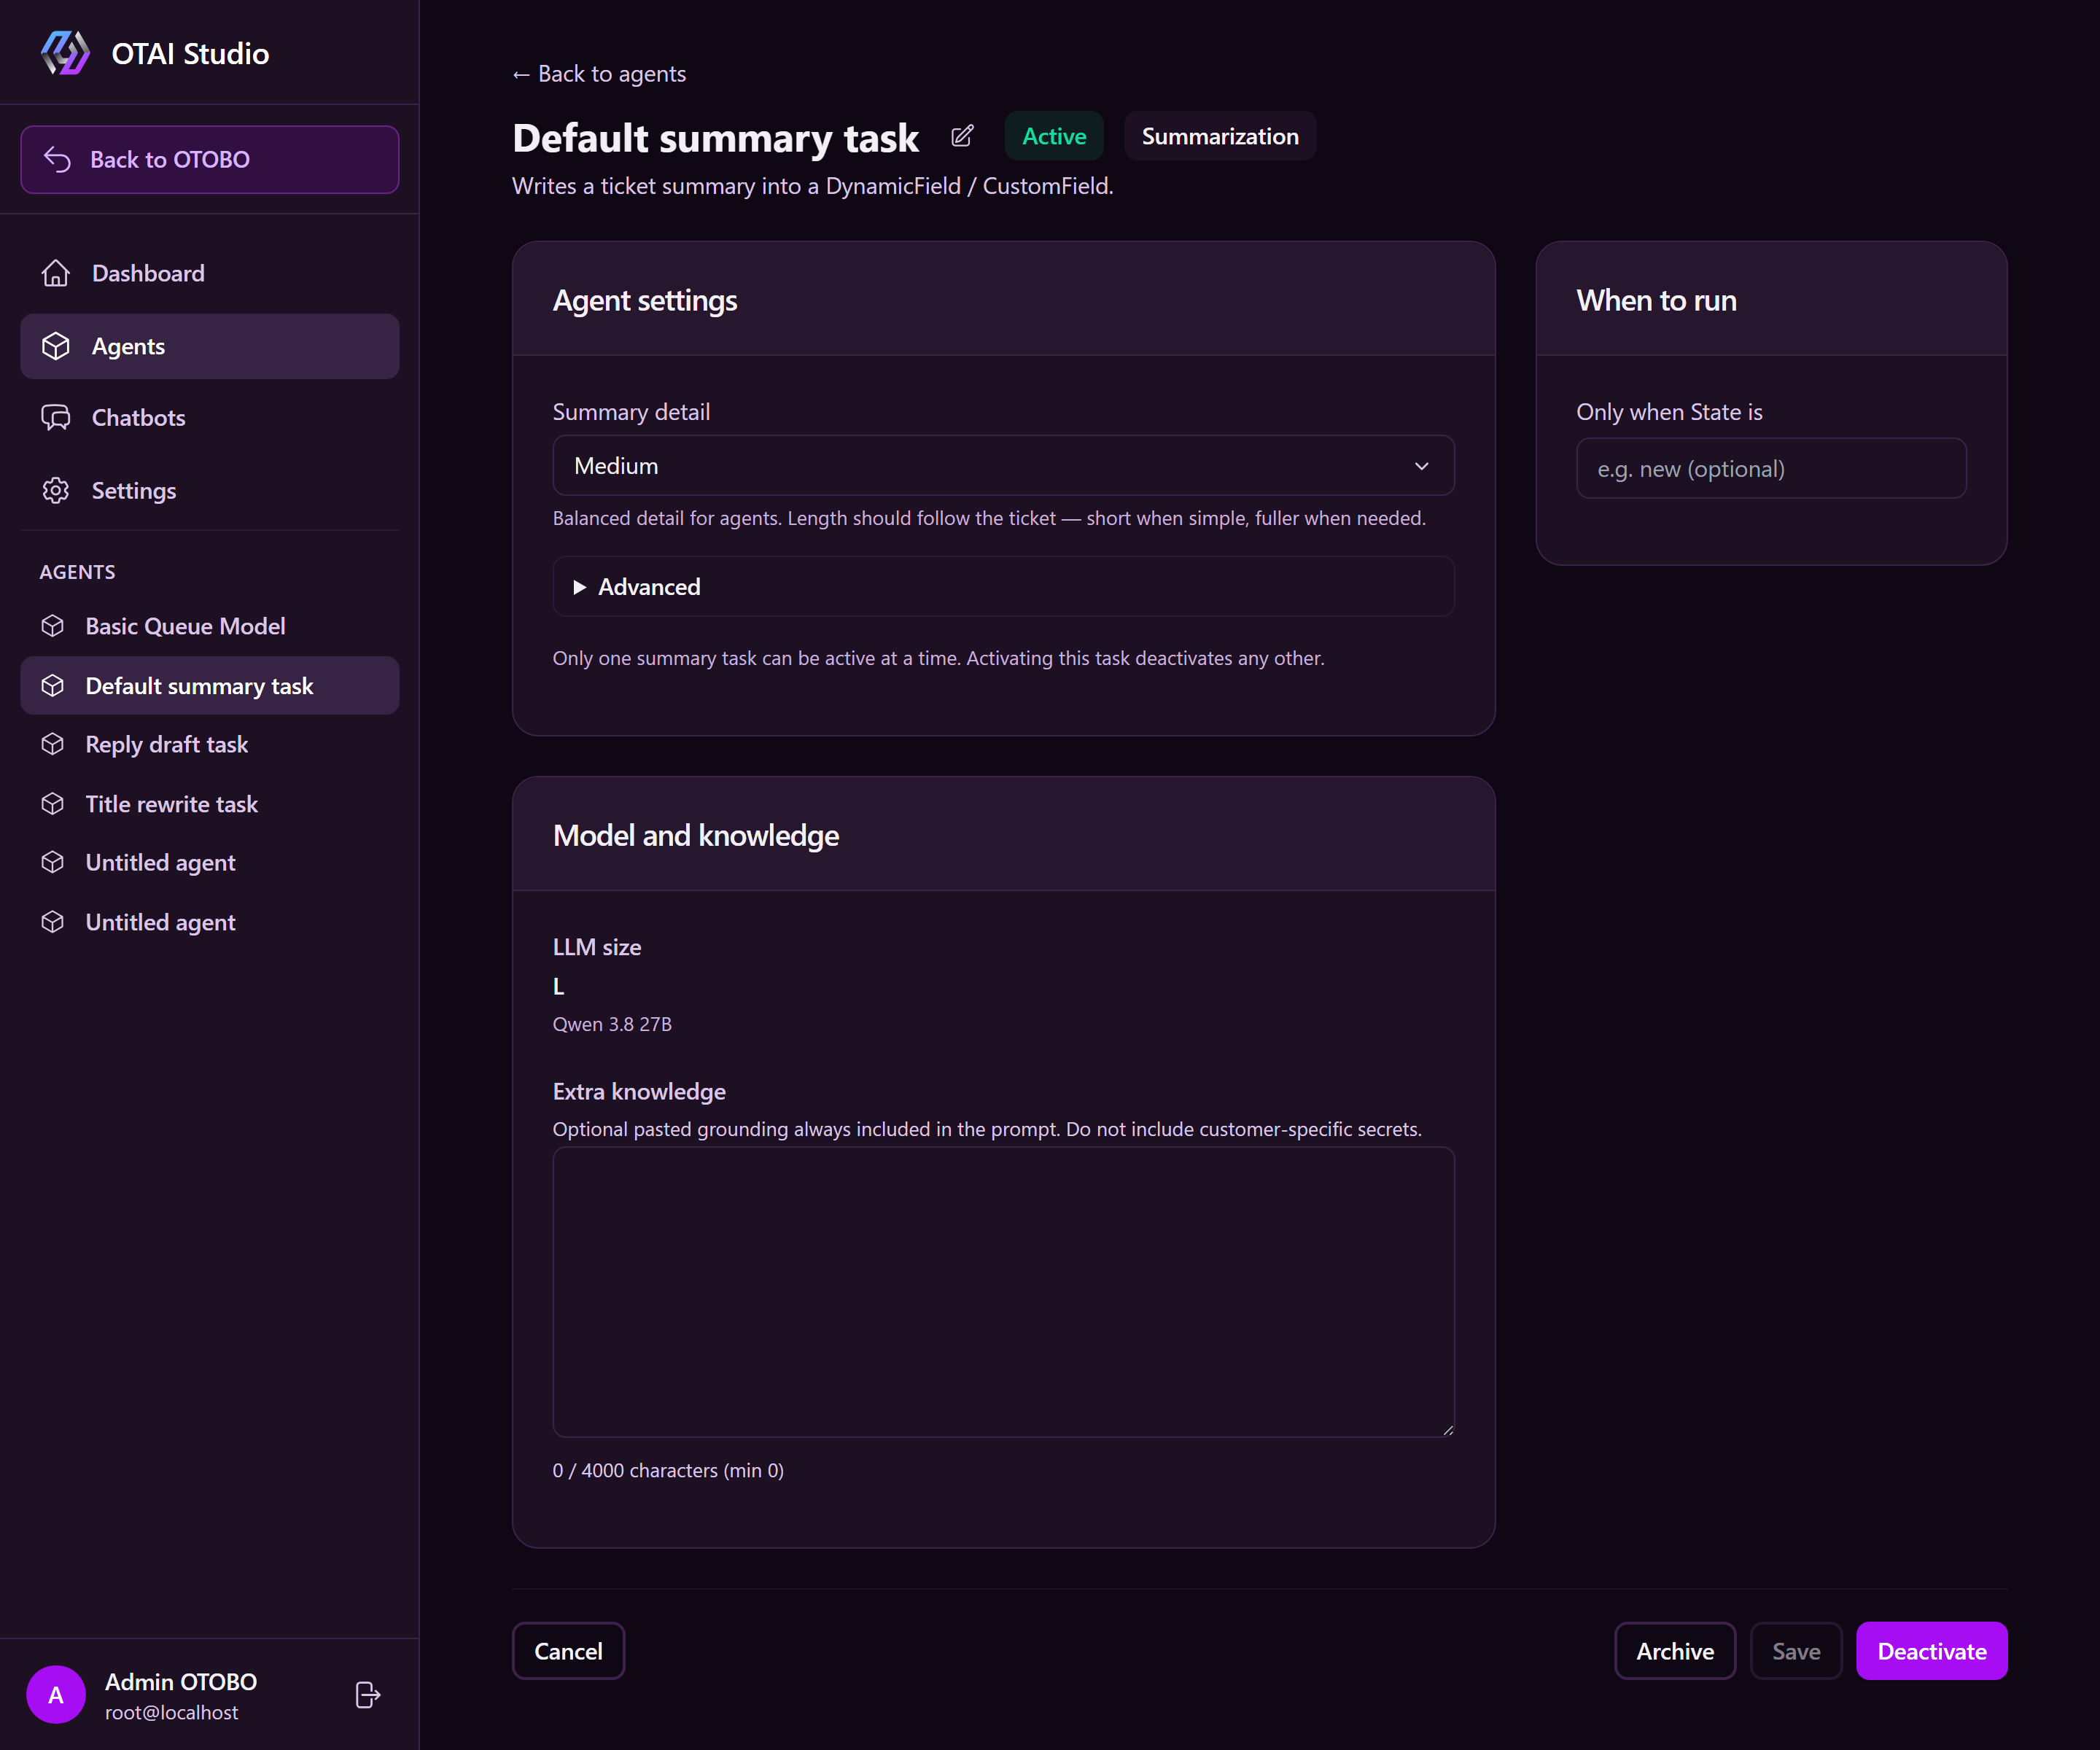Click the Admin OTOBO avatar circle
The image size is (2100, 1750).
click(56, 1695)
